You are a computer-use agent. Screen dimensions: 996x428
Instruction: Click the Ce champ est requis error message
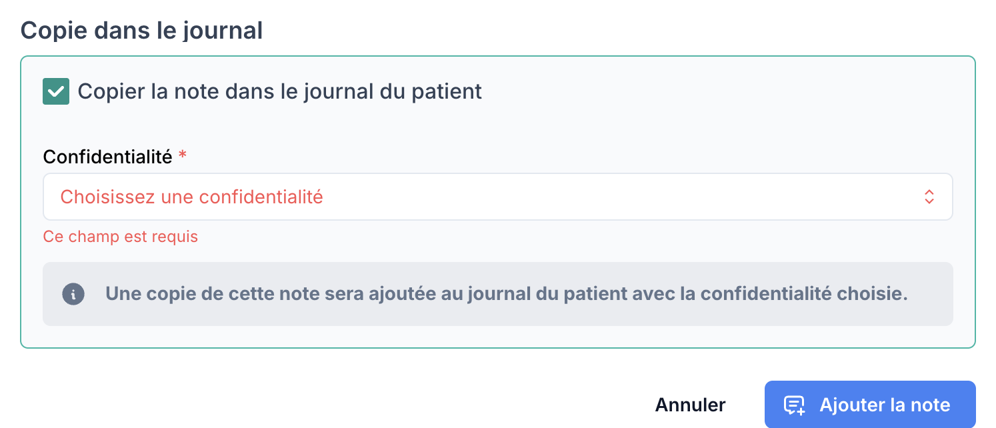pos(120,237)
